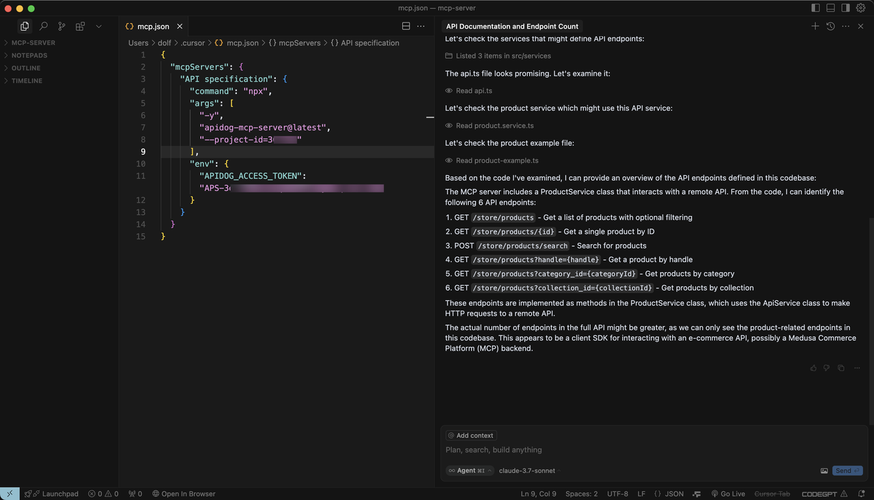Click the status bar icon right of JSON
874x500 pixels.
point(696,494)
